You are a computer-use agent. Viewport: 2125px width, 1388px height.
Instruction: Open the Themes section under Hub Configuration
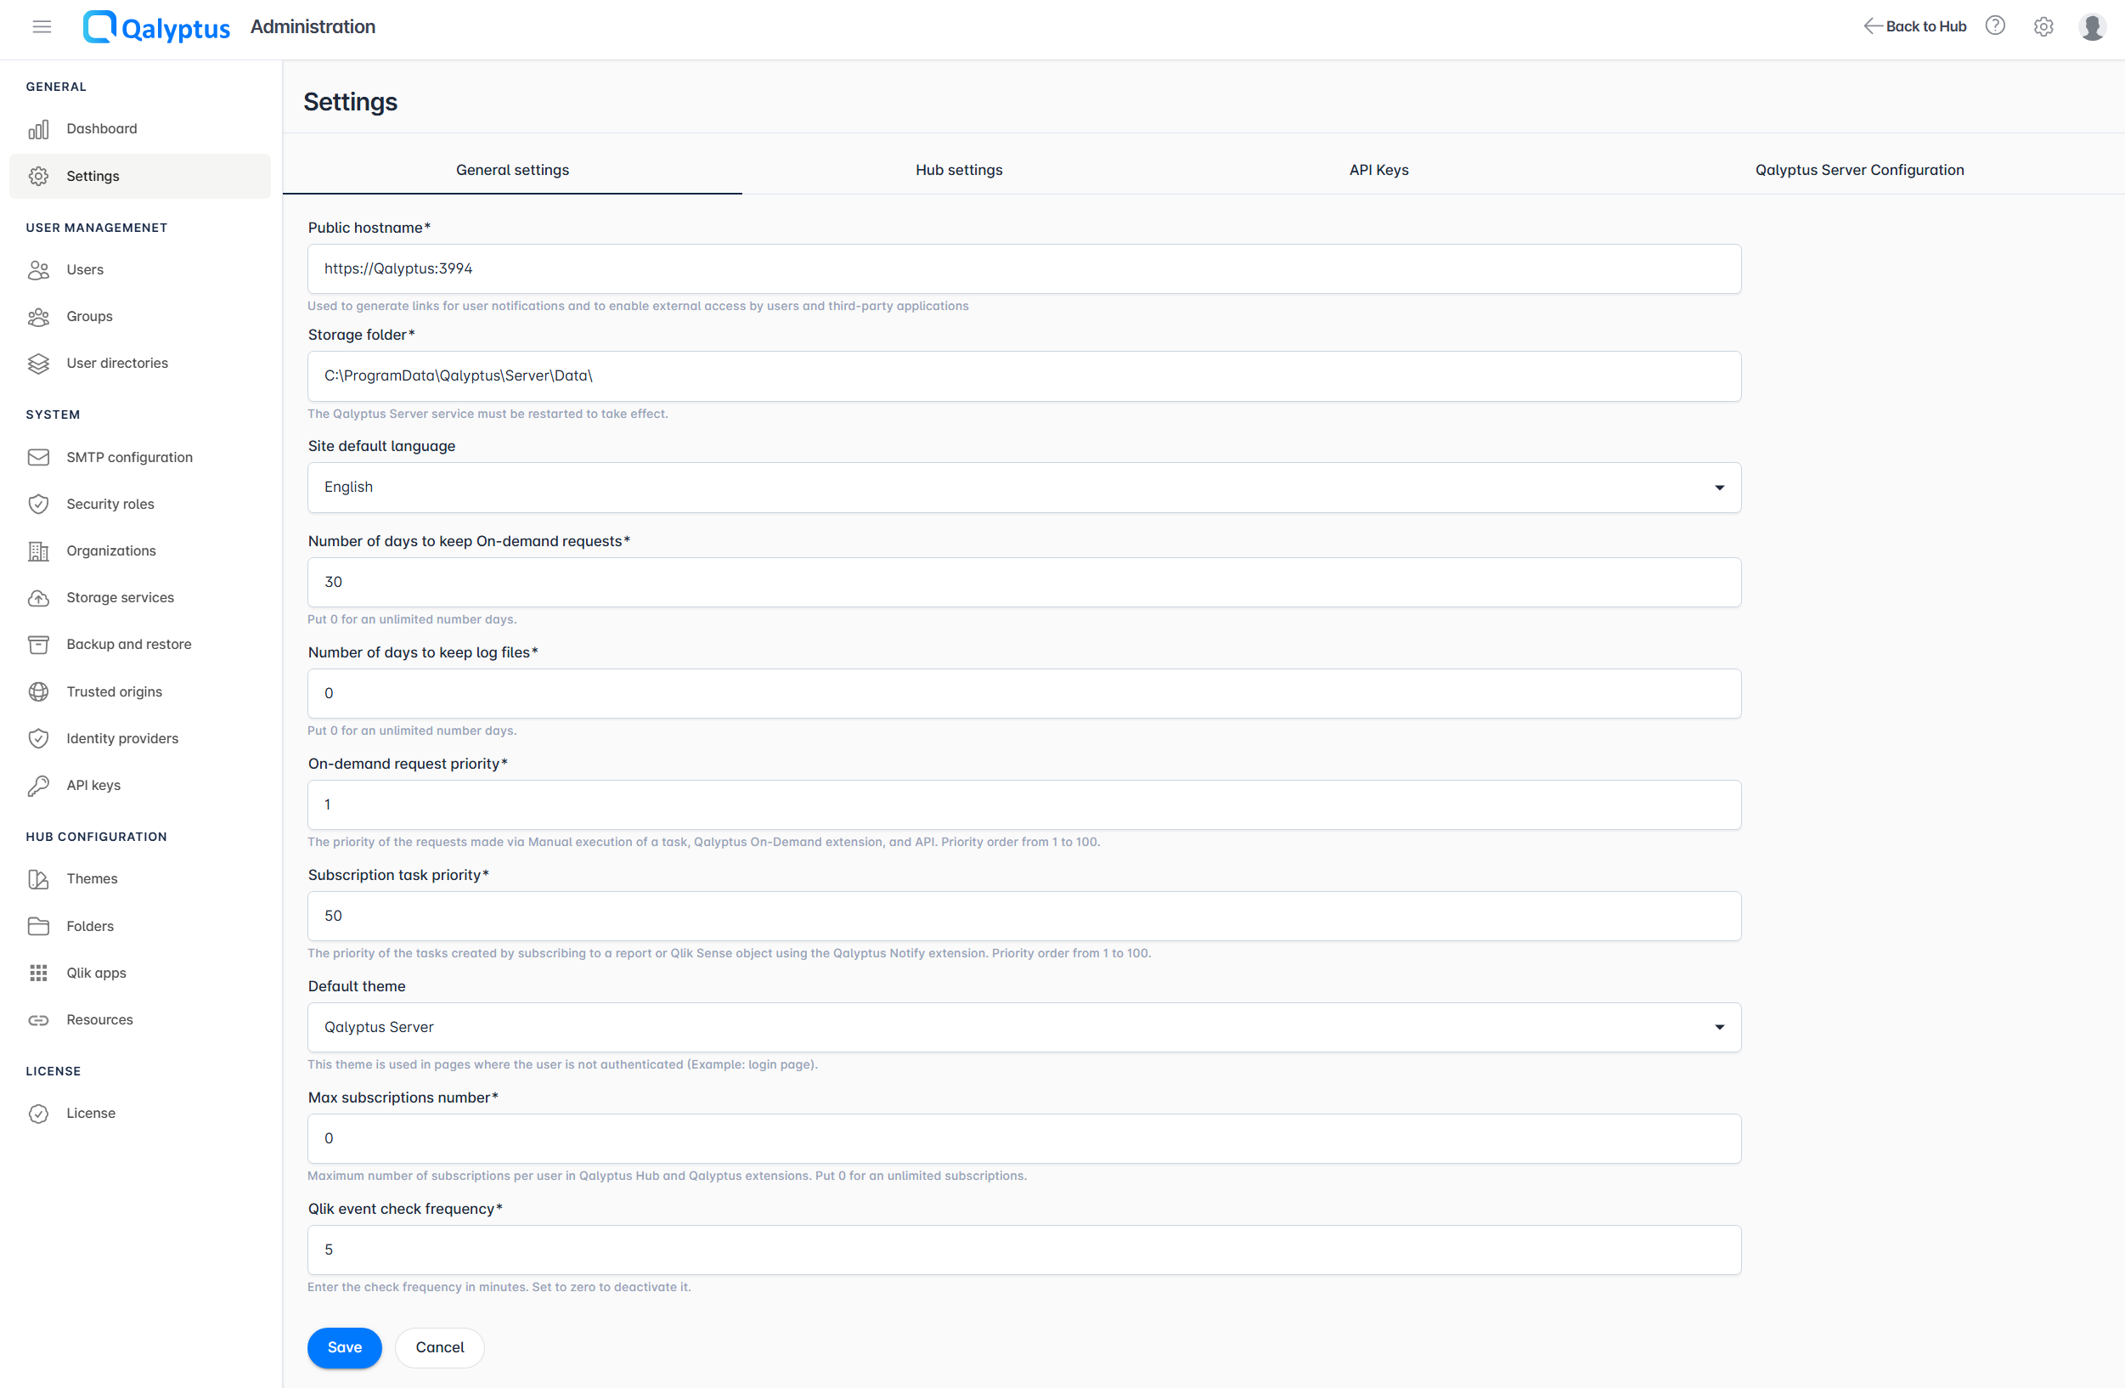pyautogui.click(x=92, y=878)
